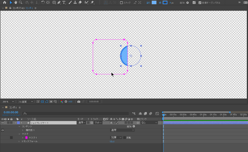
Task: Click the Home icon in toolbar
Action: pyautogui.click(x=5, y=3)
